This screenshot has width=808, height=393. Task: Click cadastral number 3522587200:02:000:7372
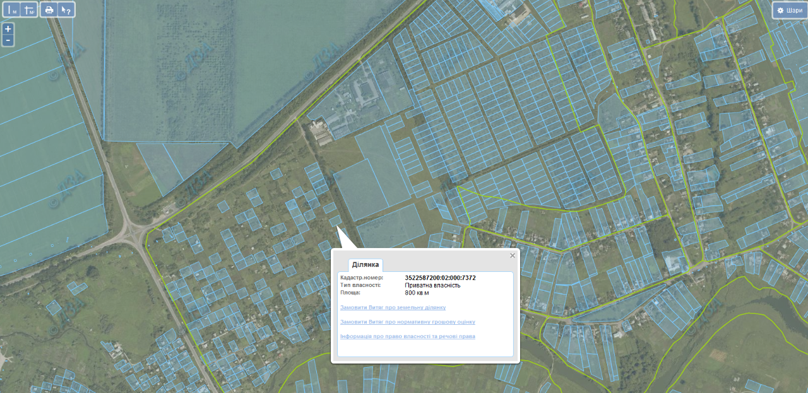click(440, 278)
